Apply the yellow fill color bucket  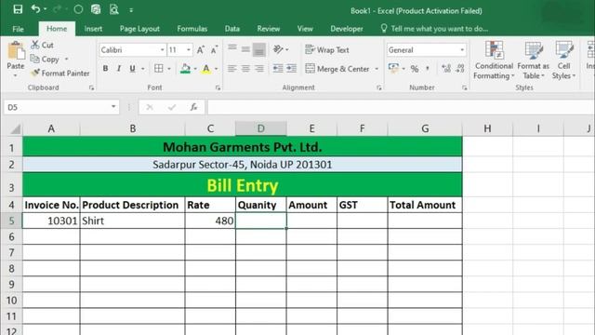(185, 69)
